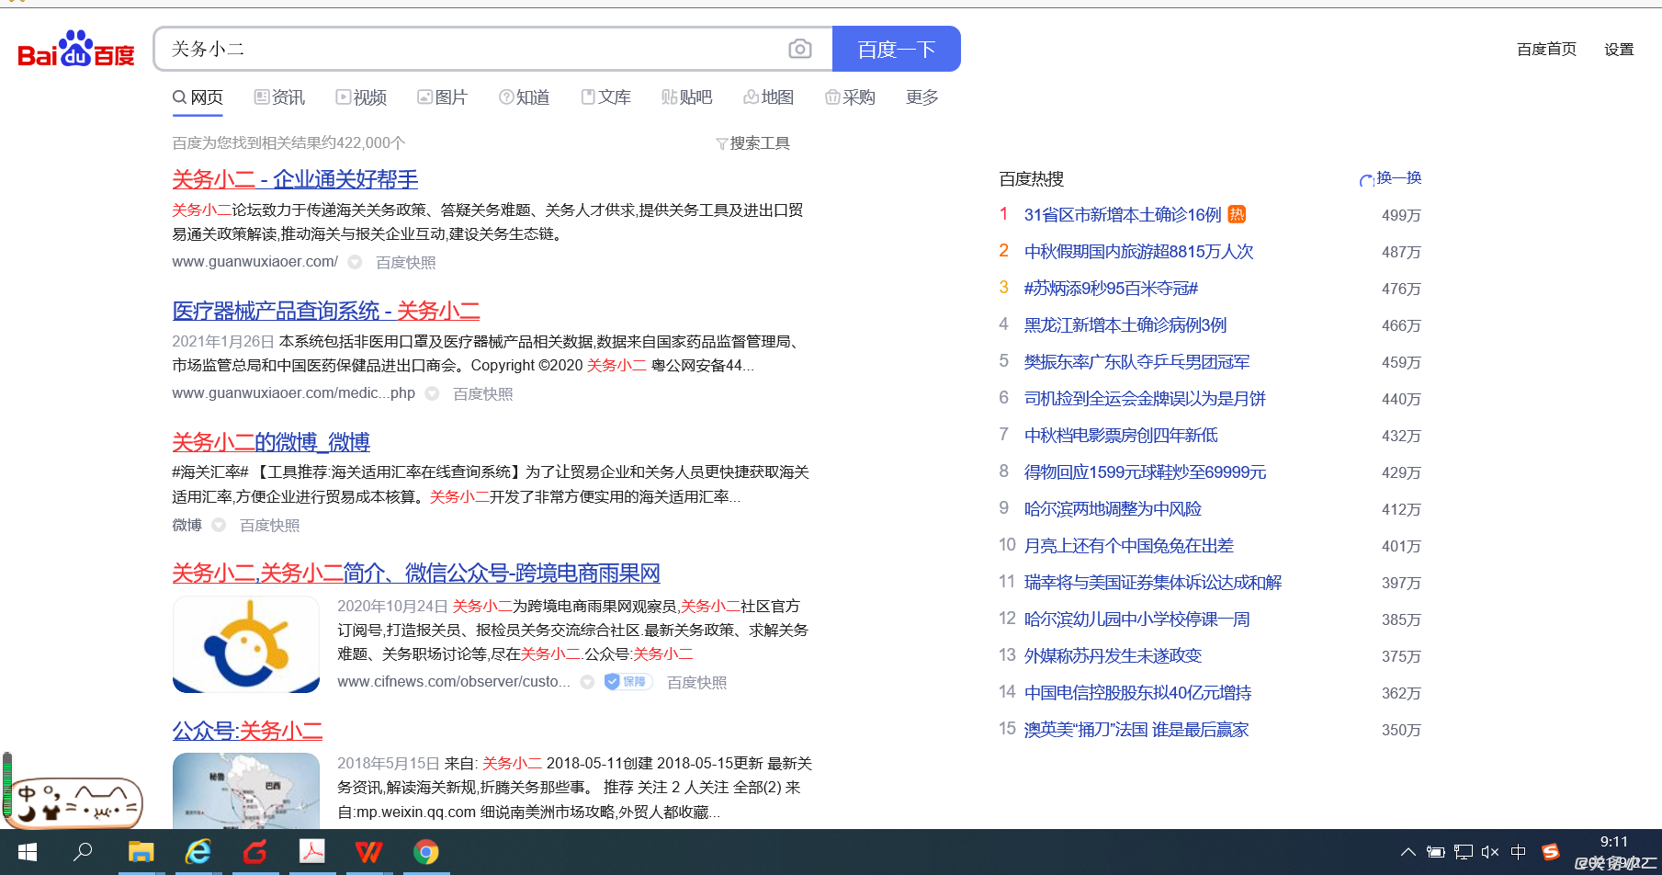Image resolution: width=1662 pixels, height=875 pixels.
Task: Click the muted volume tray icon
Action: point(1490,852)
